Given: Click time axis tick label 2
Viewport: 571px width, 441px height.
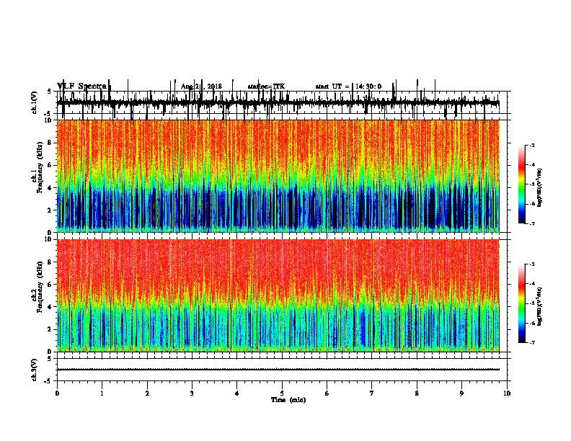Looking at the screenshot, I should click(x=147, y=393).
